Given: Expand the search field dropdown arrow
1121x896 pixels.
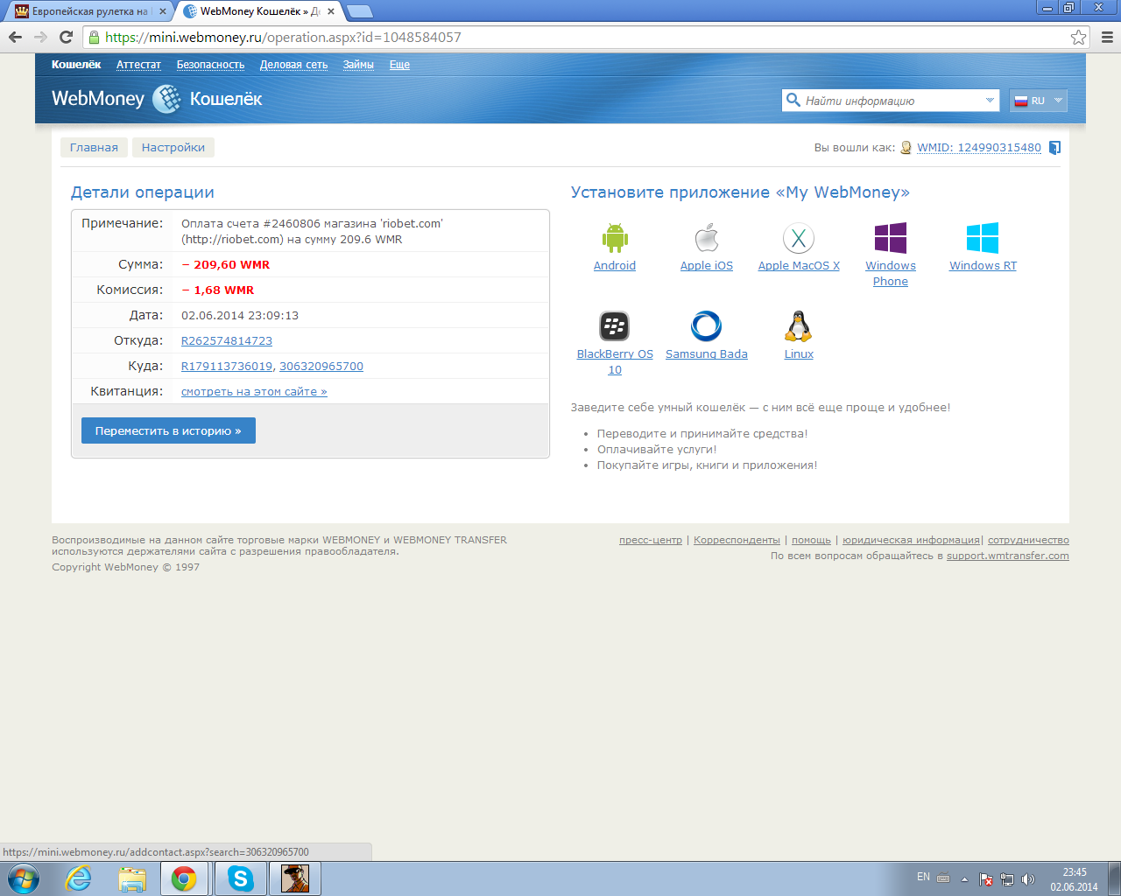Looking at the screenshot, I should pos(990,101).
